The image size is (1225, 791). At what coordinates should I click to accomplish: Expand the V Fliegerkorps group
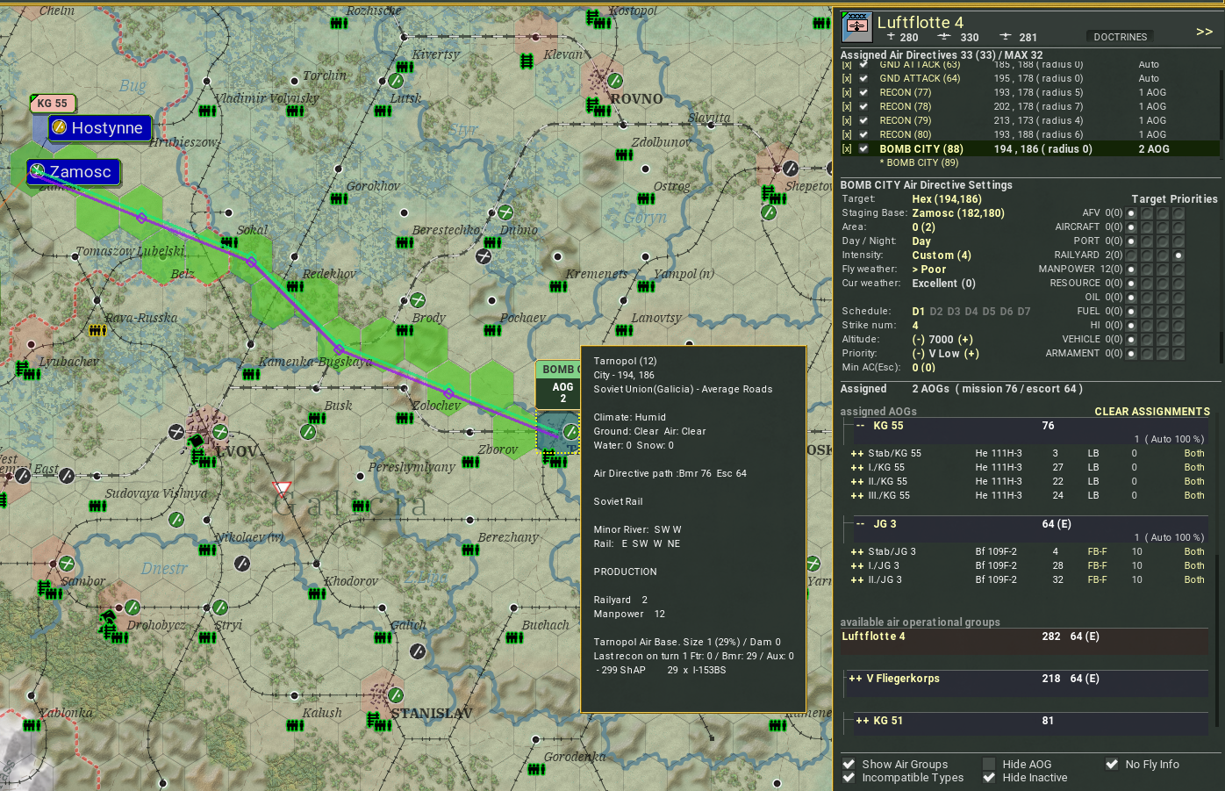[856, 679]
